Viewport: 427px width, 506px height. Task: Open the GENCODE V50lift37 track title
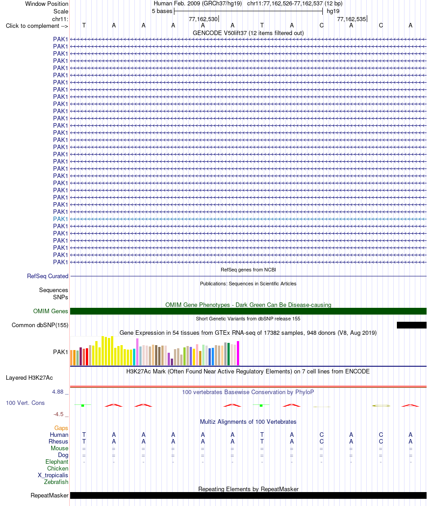tap(248, 33)
